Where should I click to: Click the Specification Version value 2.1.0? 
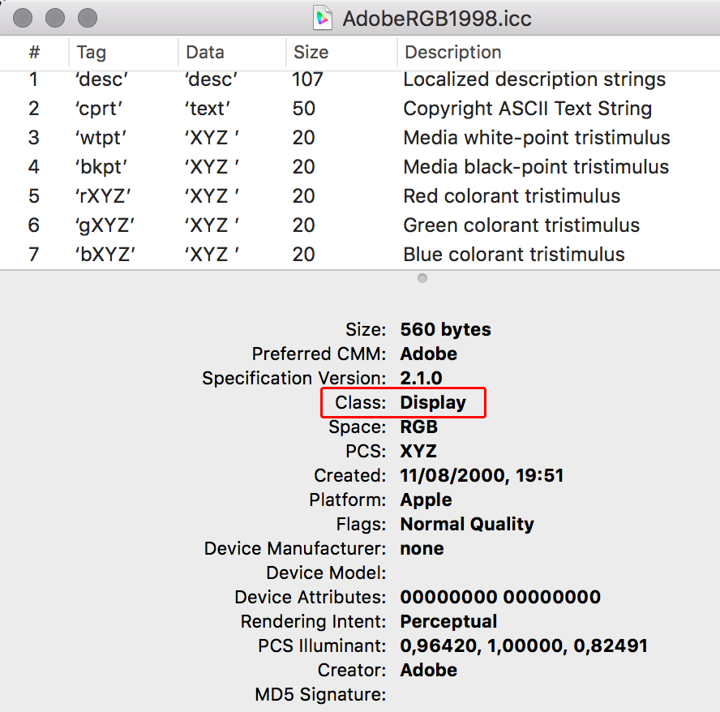coord(421,378)
